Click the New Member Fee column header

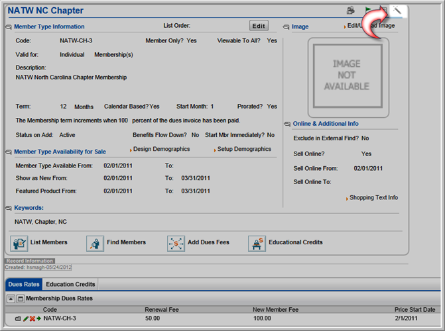(x=276, y=310)
